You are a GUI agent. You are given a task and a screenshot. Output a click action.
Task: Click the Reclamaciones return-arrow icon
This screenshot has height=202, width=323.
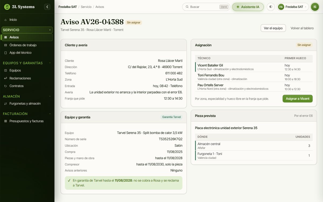click(6, 78)
